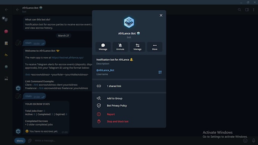
Task: Open Bot Privacy Policy
Action: 129,106
